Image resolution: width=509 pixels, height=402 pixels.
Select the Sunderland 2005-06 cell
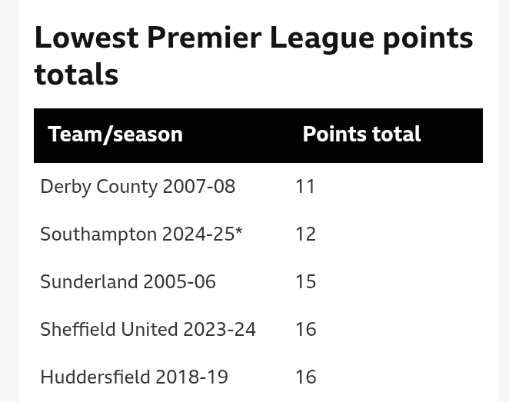(128, 282)
